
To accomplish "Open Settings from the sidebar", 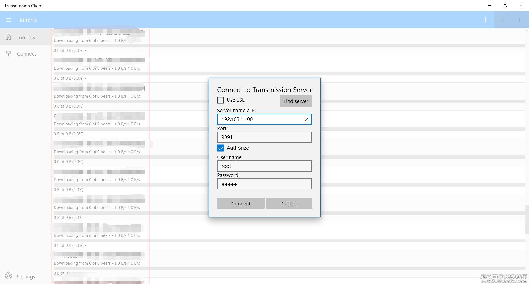I will pos(26,276).
